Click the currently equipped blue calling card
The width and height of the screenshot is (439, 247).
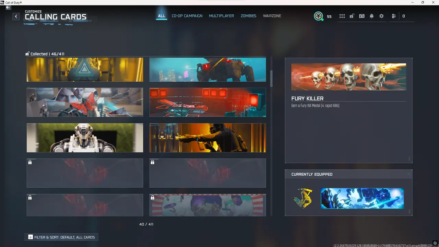tap(362, 198)
